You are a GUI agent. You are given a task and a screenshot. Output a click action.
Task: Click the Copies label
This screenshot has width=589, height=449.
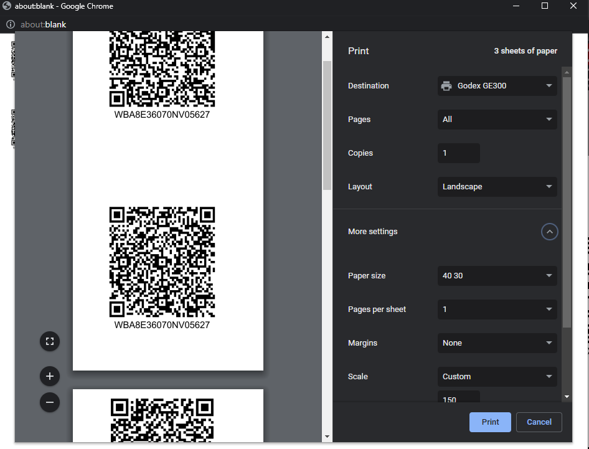[360, 153]
